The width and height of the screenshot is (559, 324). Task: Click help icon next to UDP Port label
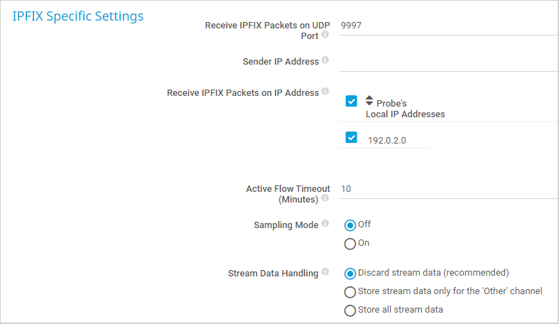[x=325, y=35]
